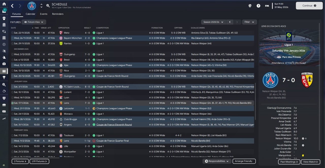The image size is (325, 168).
Task: Open the search magnifier beside SCHEDULE title
Action: tap(48, 6)
